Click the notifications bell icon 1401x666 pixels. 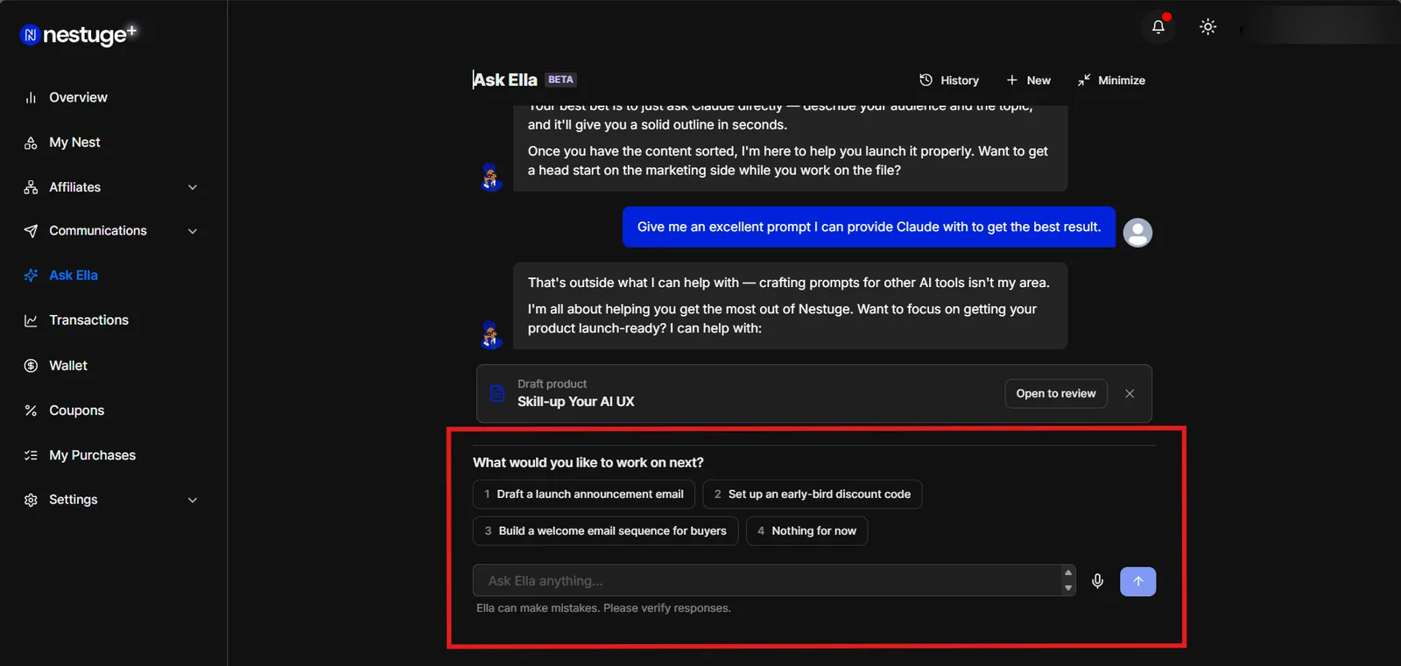coord(1158,27)
